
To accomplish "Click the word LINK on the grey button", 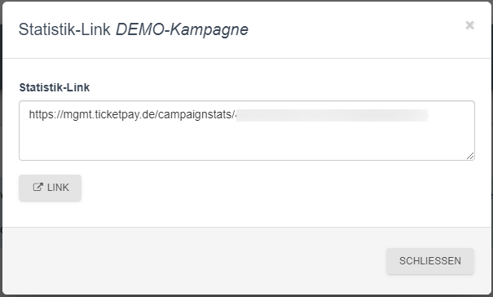I will click(x=58, y=188).
